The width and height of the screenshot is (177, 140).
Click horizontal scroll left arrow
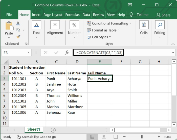coord(112,130)
